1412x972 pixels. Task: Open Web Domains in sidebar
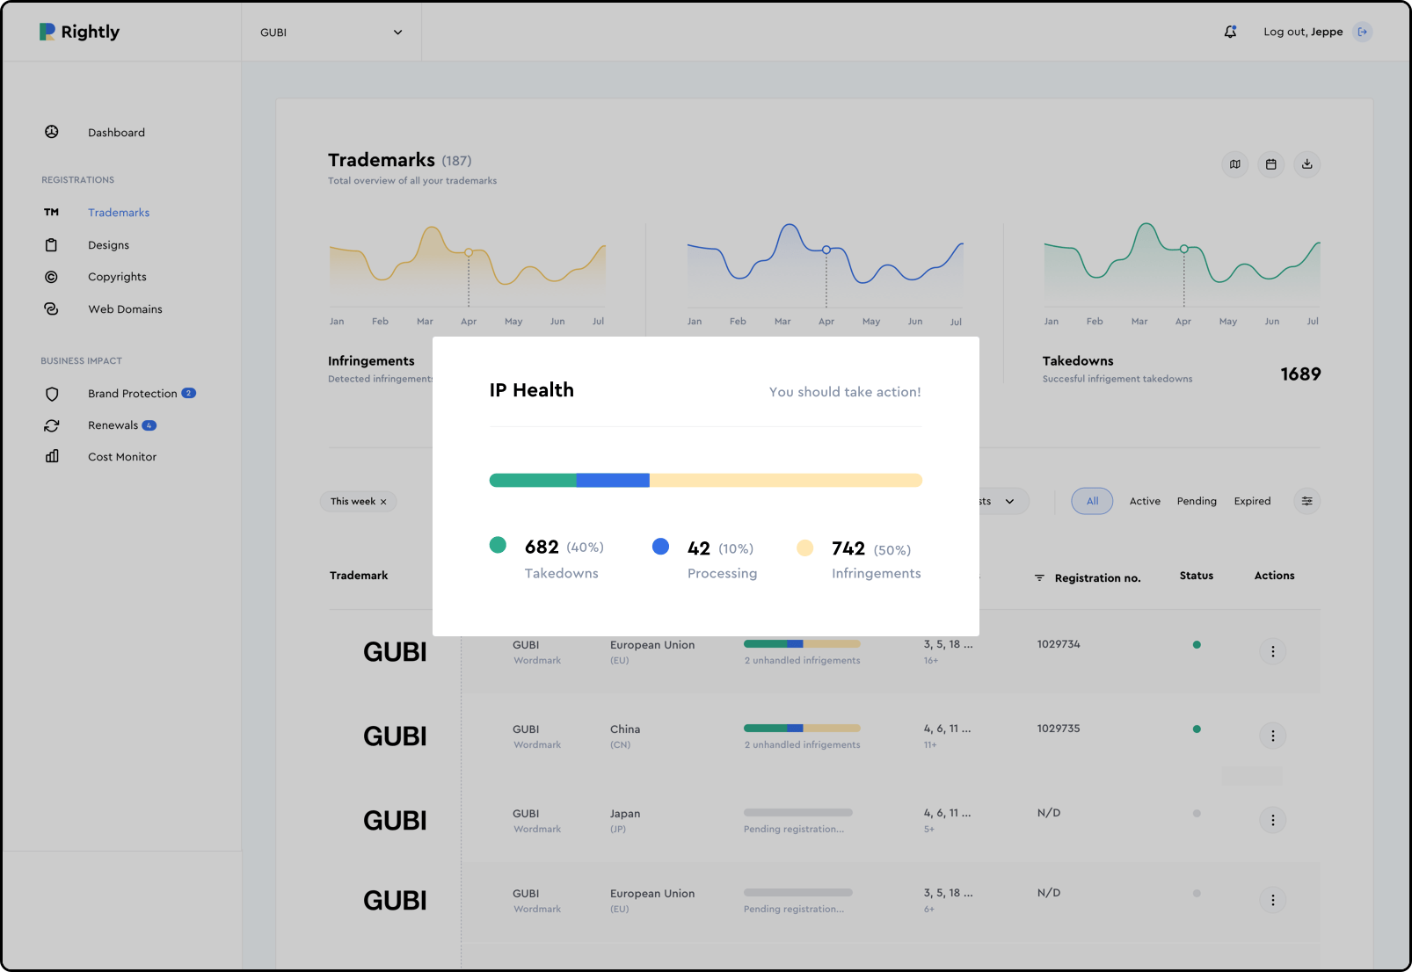tap(125, 309)
